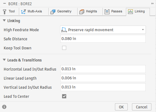Click the 'Safe Distance' label
The width and height of the screenshot is (156, 112).
pyautogui.click(x=16, y=39)
